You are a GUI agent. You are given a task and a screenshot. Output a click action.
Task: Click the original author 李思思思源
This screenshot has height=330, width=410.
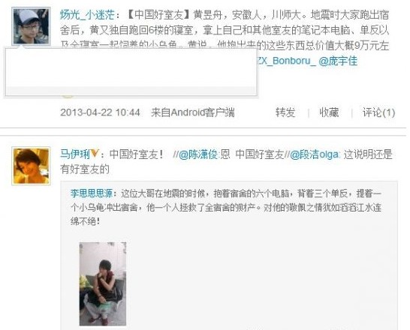pos(92,193)
